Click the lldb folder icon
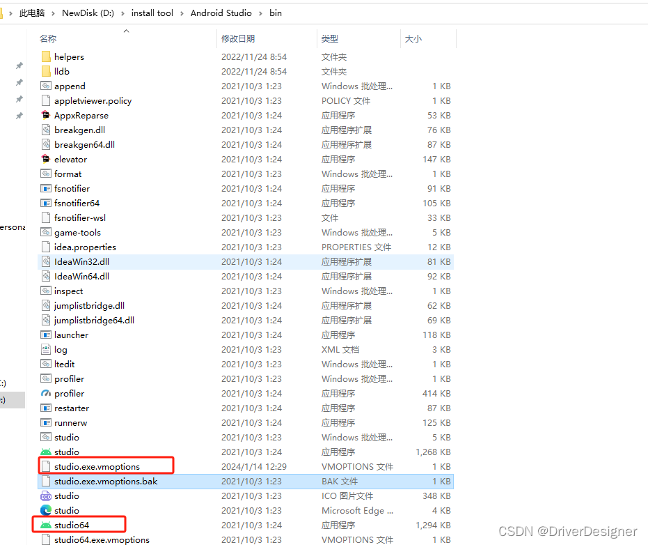648x545 pixels. (46, 71)
